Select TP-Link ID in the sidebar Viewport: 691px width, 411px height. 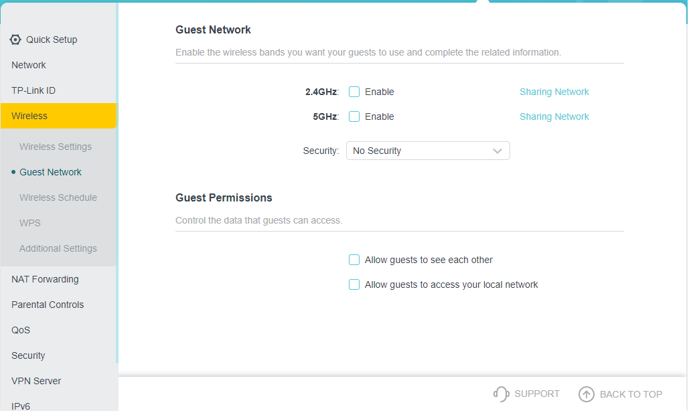point(33,90)
